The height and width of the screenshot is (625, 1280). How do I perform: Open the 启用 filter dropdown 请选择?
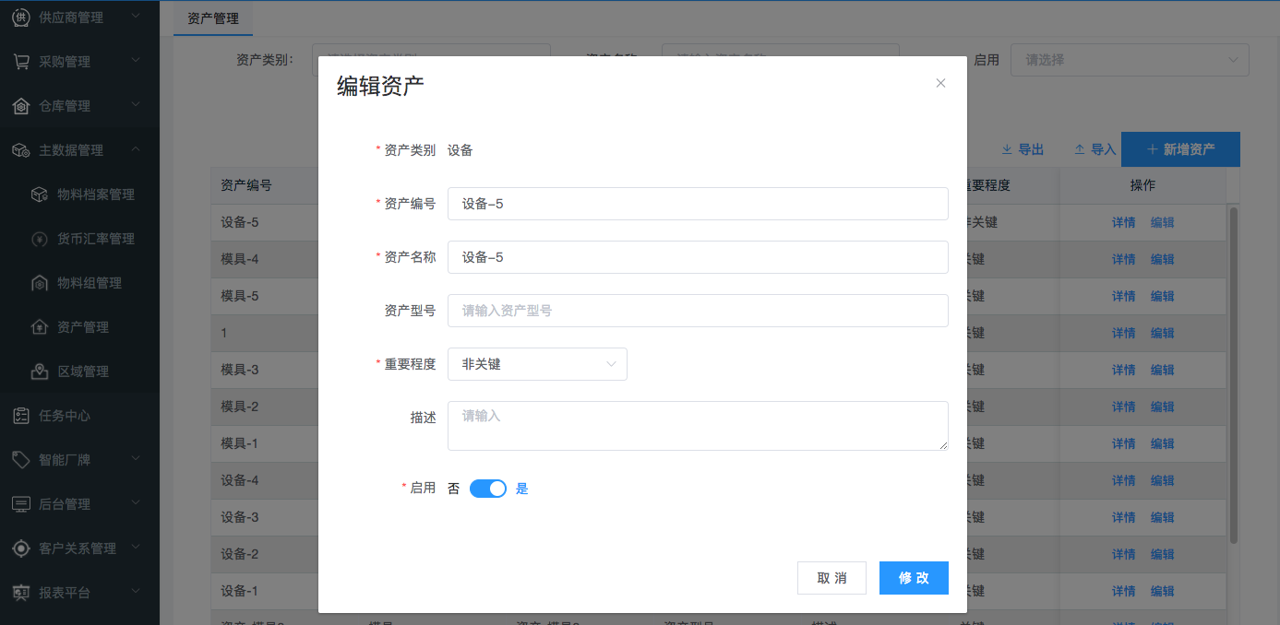pos(1130,60)
